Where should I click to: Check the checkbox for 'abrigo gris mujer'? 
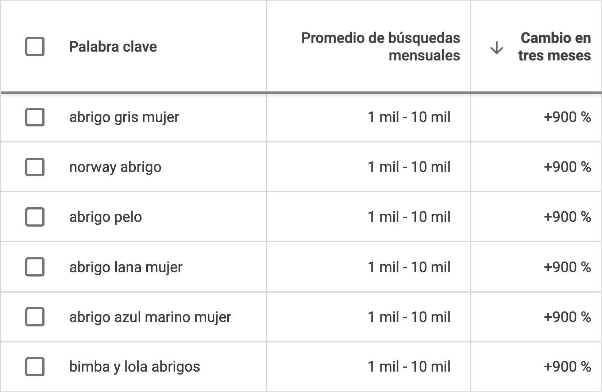click(34, 117)
